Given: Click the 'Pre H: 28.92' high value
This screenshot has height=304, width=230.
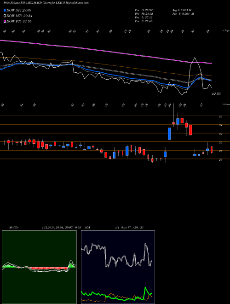Looking at the screenshot, I should pos(144,14).
